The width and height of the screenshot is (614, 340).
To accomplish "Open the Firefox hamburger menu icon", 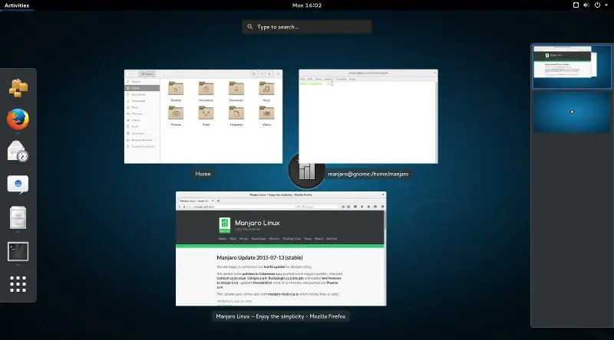I will [382, 207].
